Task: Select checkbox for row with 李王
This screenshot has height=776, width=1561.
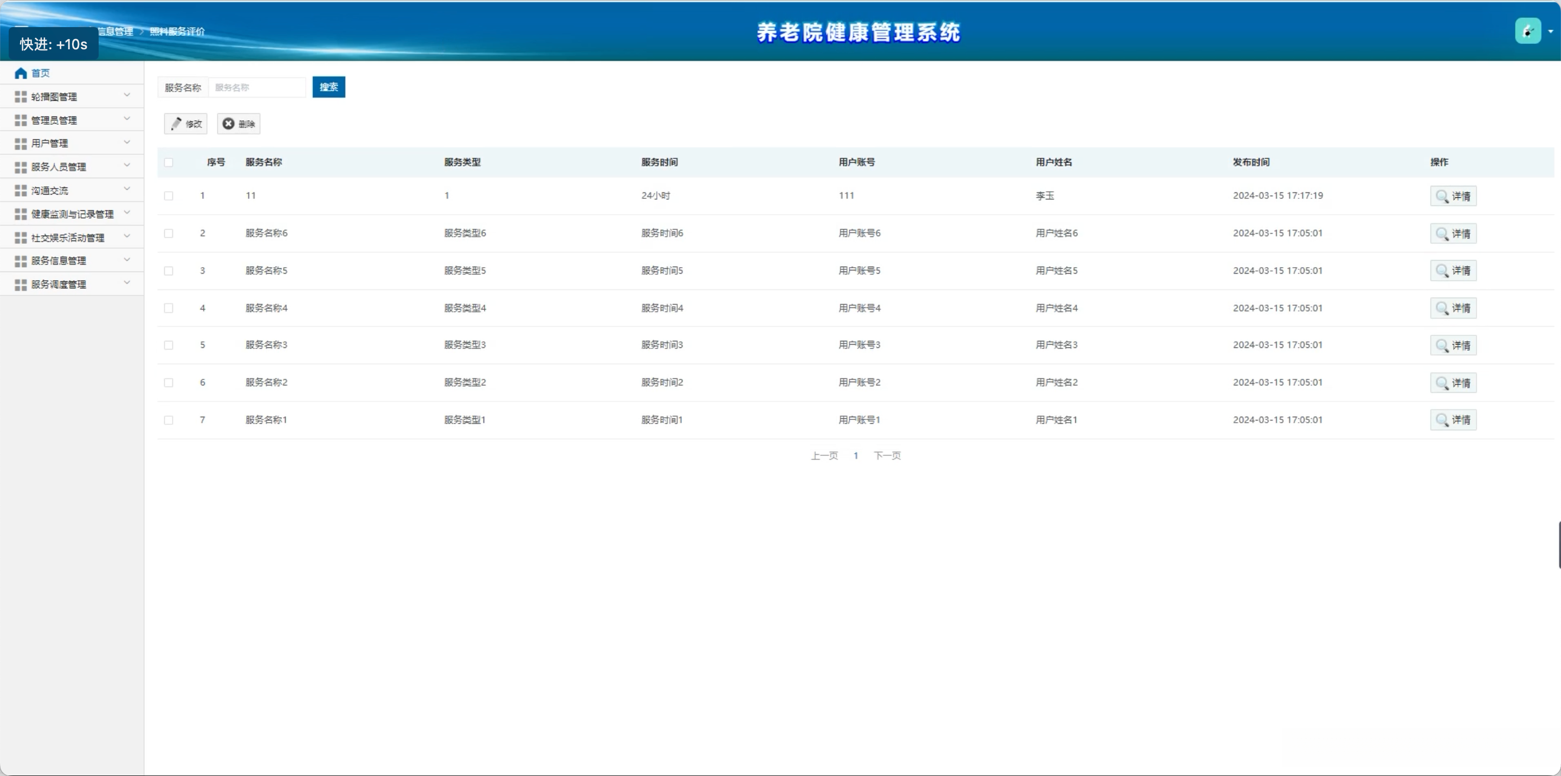Action: [x=169, y=196]
